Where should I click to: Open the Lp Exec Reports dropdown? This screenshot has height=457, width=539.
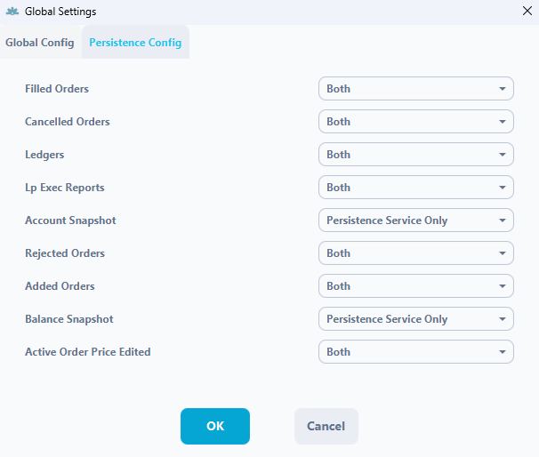click(x=416, y=188)
